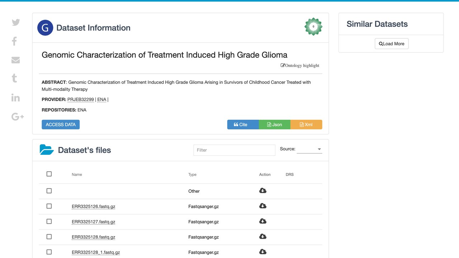Select ERR3325128.fastq.gz checkbox
The height and width of the screenshot is (258, 459).
click(49, 236)
